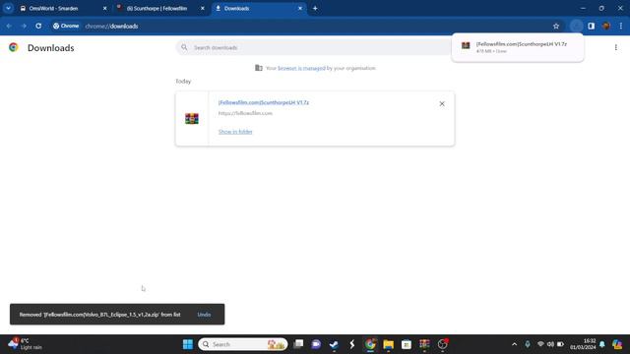The width and height of the screenshot is (630, 354).
Task: Open File Explorer from taskbar
Action: (x=388, y=344)
